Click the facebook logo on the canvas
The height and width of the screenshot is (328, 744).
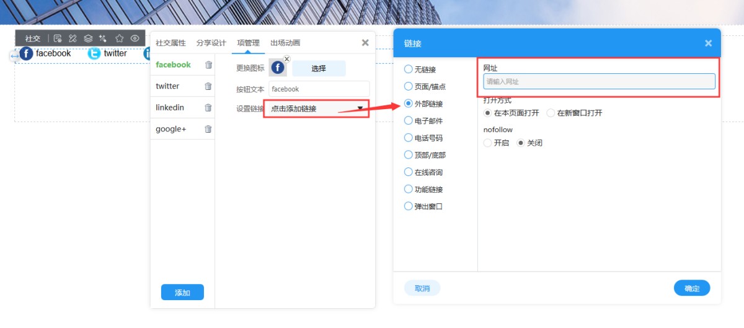(26, 53)
